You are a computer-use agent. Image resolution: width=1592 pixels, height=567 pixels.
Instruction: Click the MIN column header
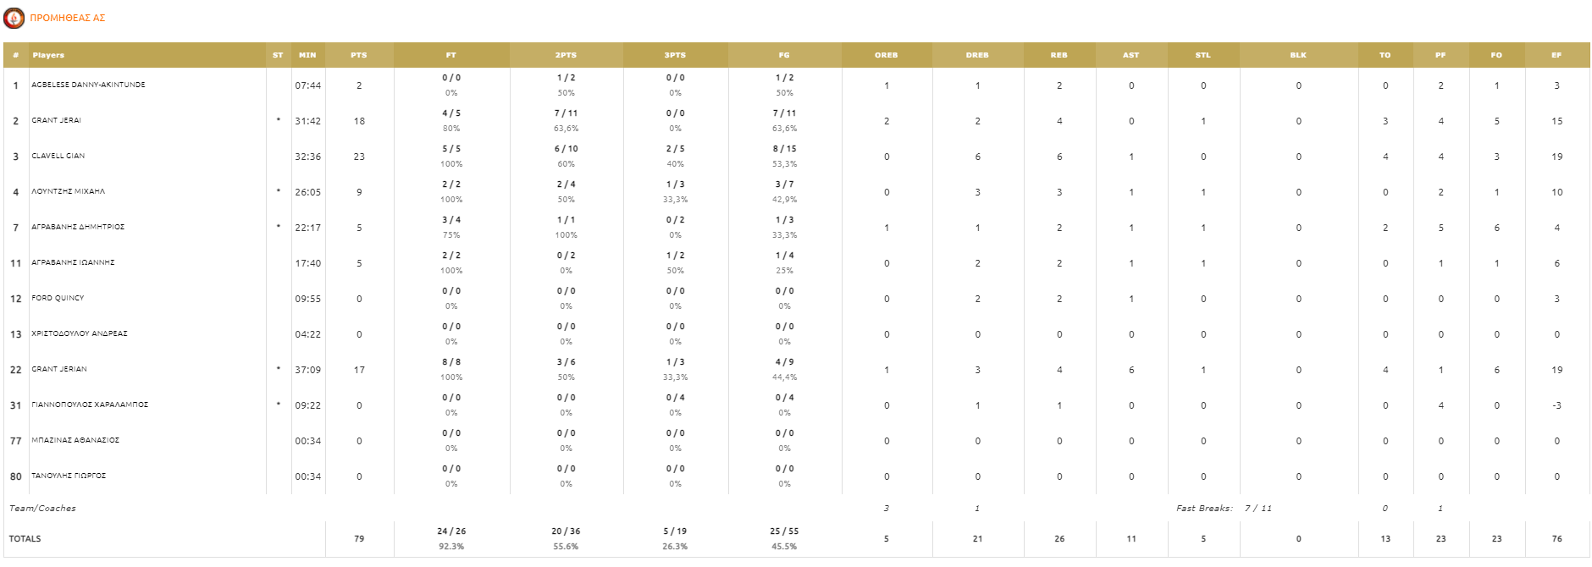pyautogui.click(x=307, y=55)
